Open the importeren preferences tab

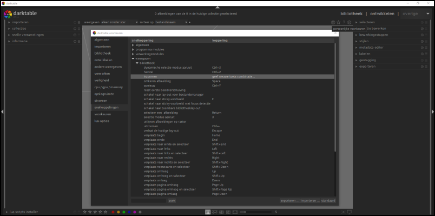click(x=110, y=47)
